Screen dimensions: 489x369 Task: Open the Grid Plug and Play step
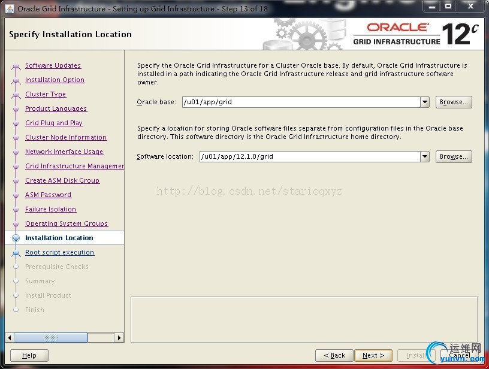coord(54,123)
